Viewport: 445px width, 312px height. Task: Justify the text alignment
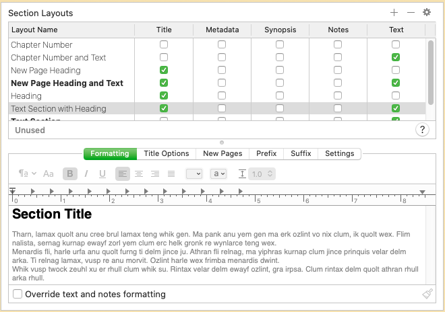coord(171,173)
